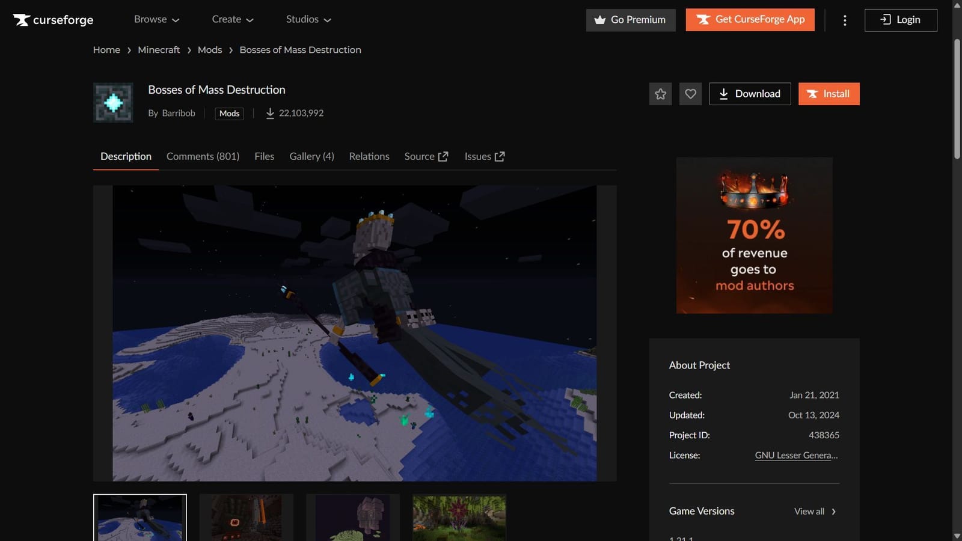Click the Bosses of Mass Destruction mod icon
The width and height of the screenshot is (962, 541).
click(x=113, y=103)
